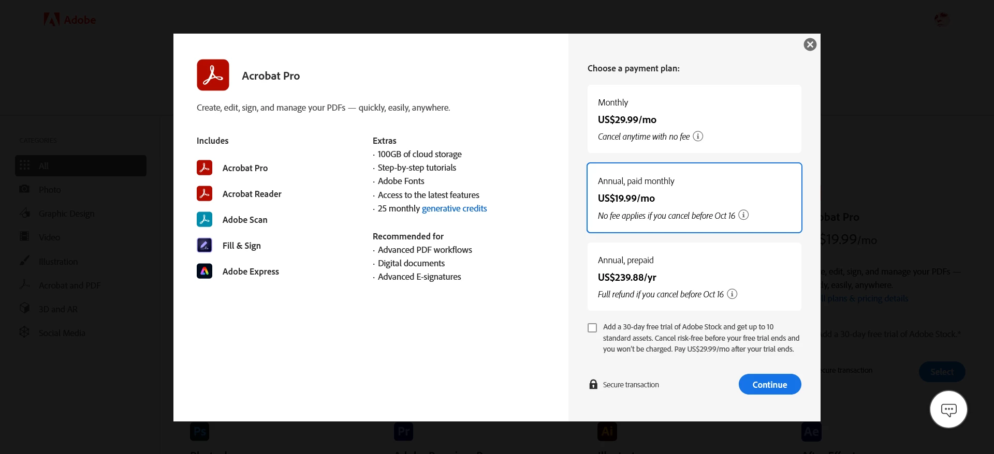Open info icon for Annual paid monthly
Image resolution: width=994 pixels, height=454 pixels.
point(743,215)
